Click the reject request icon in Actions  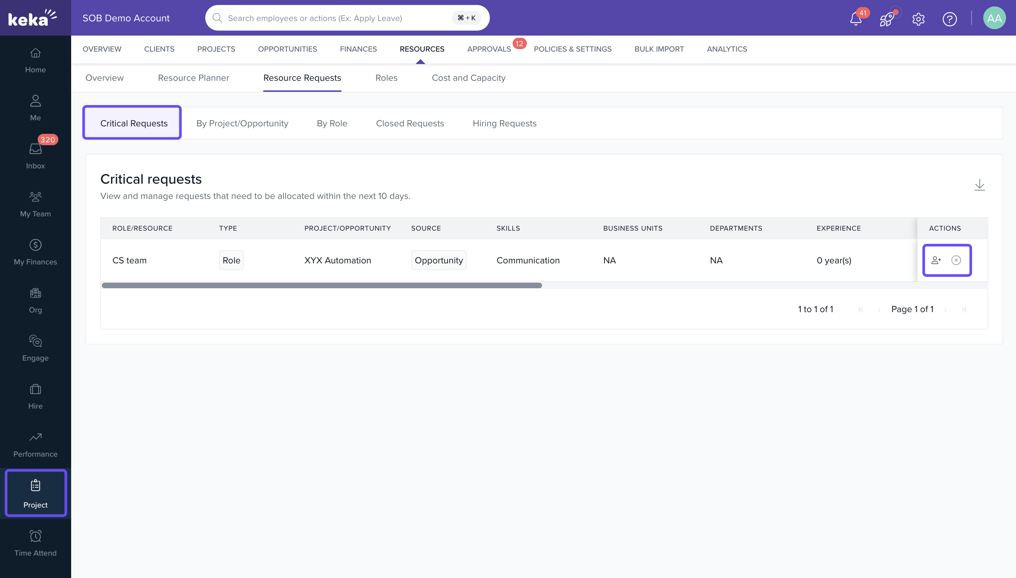tap(956, 261)
